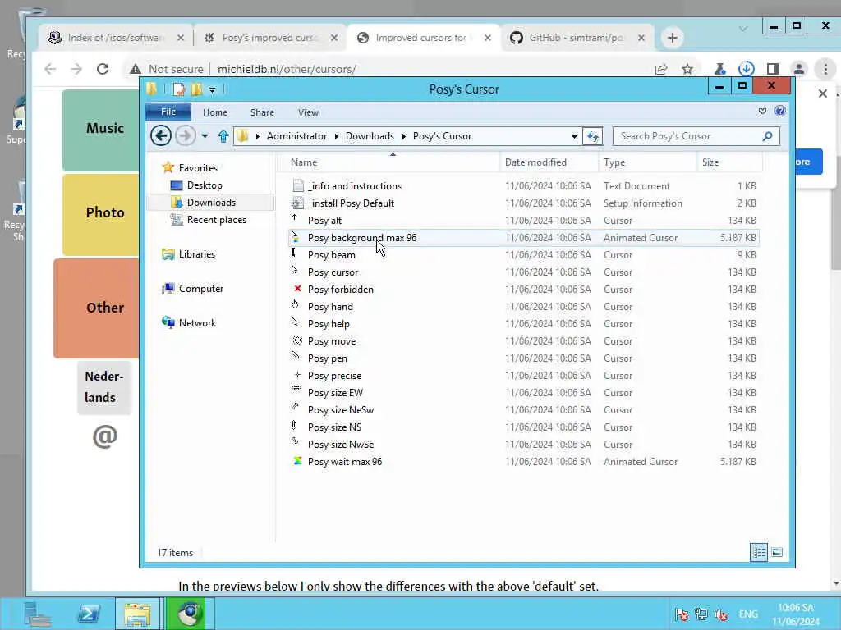Click File Explorer taskbar icon
The image size is (841, 630).
click(137, 614)
